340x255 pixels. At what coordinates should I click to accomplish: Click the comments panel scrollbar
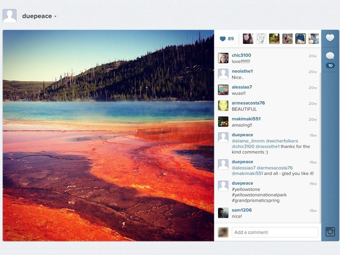[320, 147]
